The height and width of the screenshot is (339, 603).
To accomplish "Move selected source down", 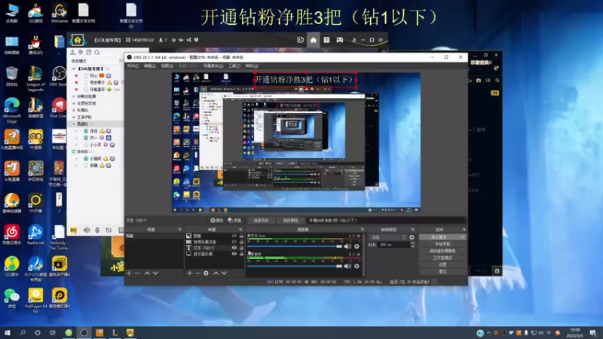I will tap(224, 273).
